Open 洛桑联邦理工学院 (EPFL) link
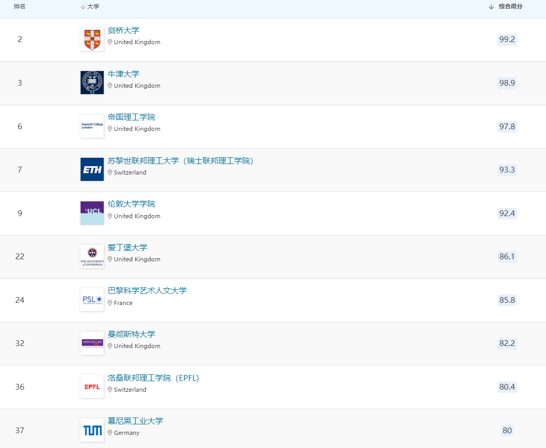 153,378
